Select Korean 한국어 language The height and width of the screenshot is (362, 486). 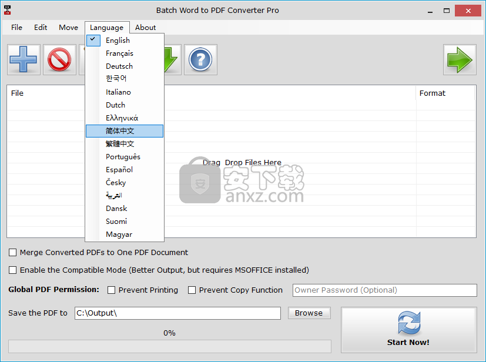(x=125, y=79)
